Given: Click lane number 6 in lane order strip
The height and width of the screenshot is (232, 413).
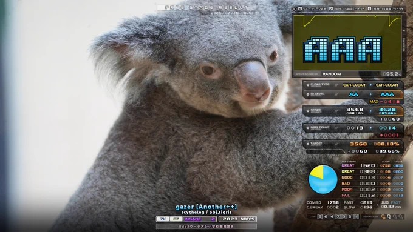Looking at the screenshot, I should pyautogui.click(x=326, y=217).
